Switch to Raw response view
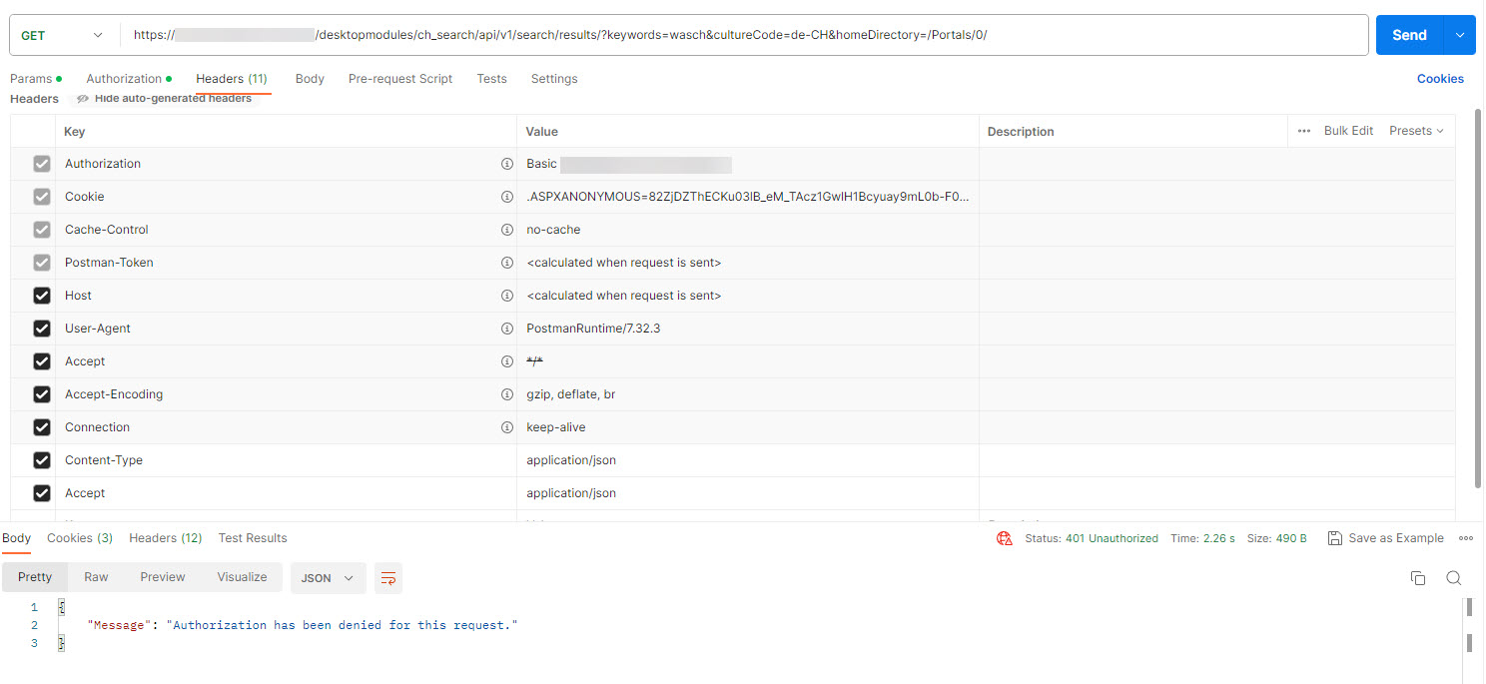Viewport: 1486px width, 684px height. click(96, 577)
